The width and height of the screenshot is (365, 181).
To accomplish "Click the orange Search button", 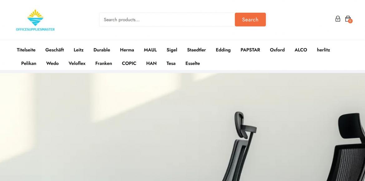I will pos(250,20).
